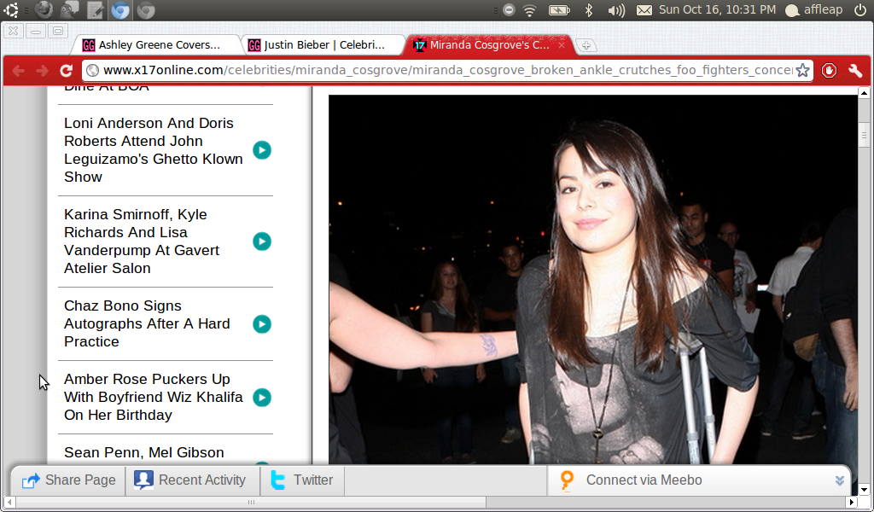
Task: Click the Miranda Cosgrove photo
Action: pyautogui.click(x=592, y=279)
